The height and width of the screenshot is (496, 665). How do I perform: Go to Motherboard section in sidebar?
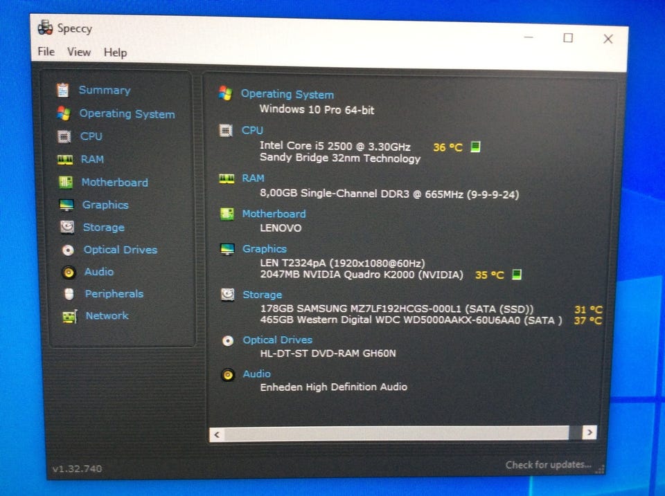pyautogui.click(x=115, y=182)
